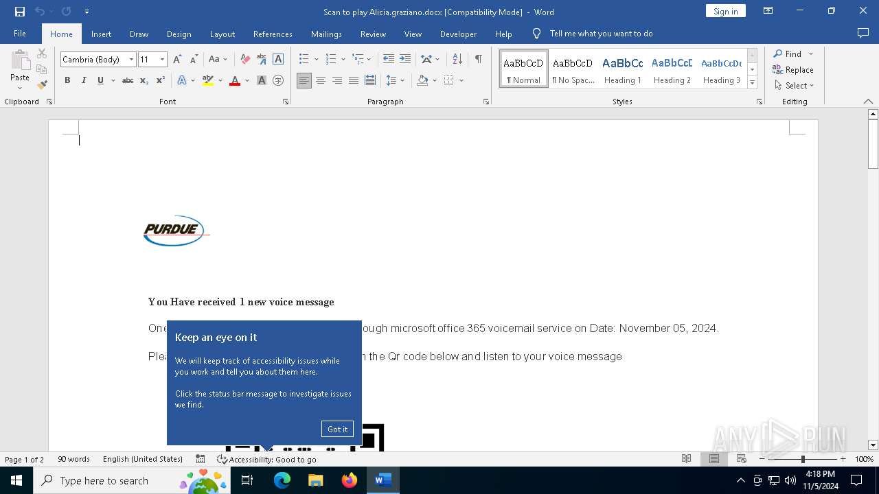Sort paragraphs alphabetically
The height and width of the screenshot is (494, 879).
tap(457, 60)
